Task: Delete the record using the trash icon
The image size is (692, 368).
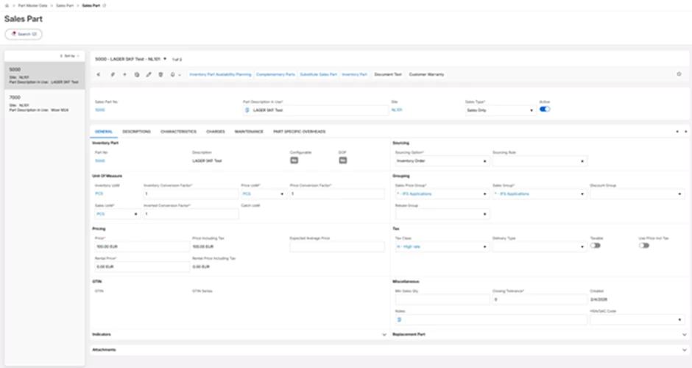Action: (x=160, y=74)
